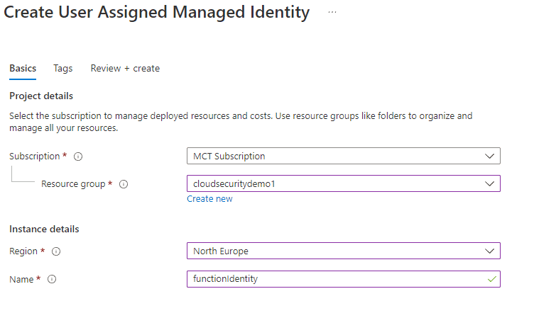Open the Region combo box showing North Europe
This screenshot has height=318, width=556.
pos(343,251)
